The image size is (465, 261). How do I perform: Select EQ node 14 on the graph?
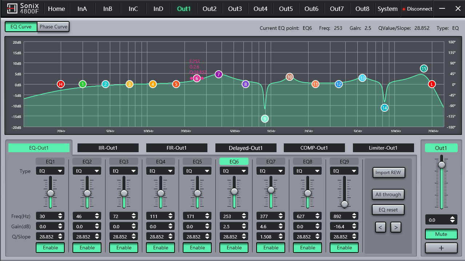click(x=385, y=108)
